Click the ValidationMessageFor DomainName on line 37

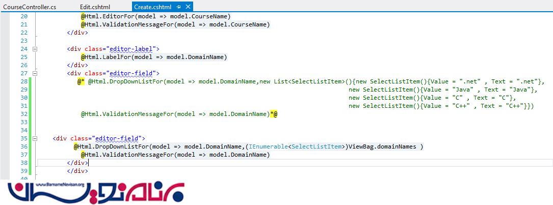(x=175, y=155)
